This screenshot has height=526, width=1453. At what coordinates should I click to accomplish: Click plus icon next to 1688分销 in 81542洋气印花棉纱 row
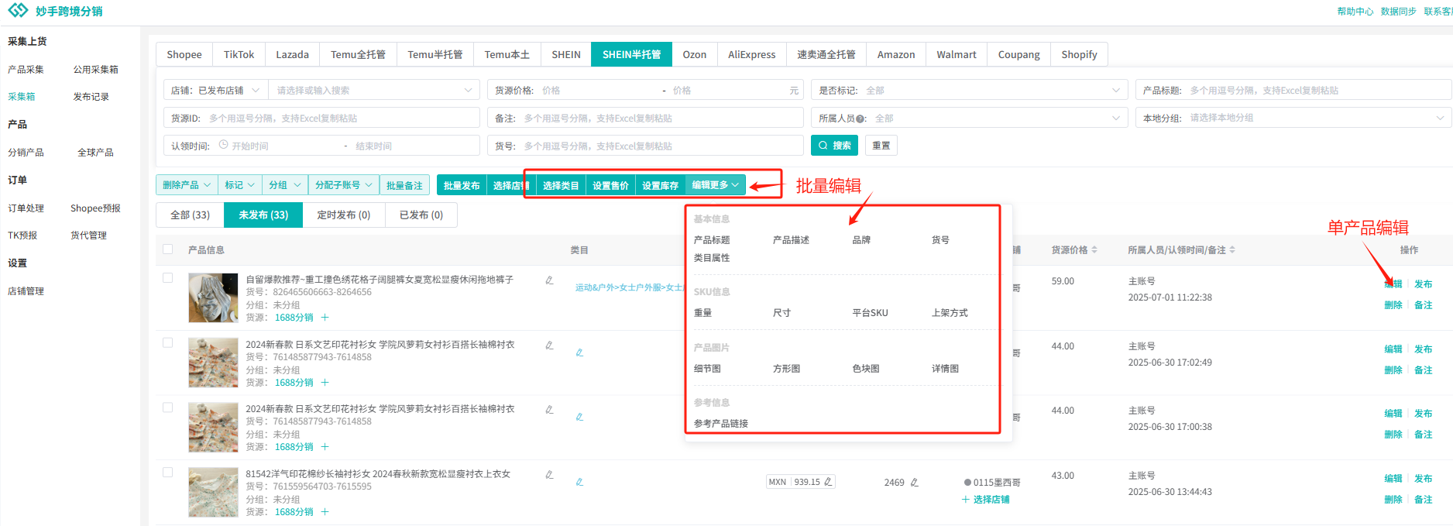325,512
